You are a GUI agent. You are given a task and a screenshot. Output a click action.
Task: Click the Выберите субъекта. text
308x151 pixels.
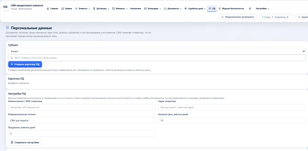click(19, 83)
